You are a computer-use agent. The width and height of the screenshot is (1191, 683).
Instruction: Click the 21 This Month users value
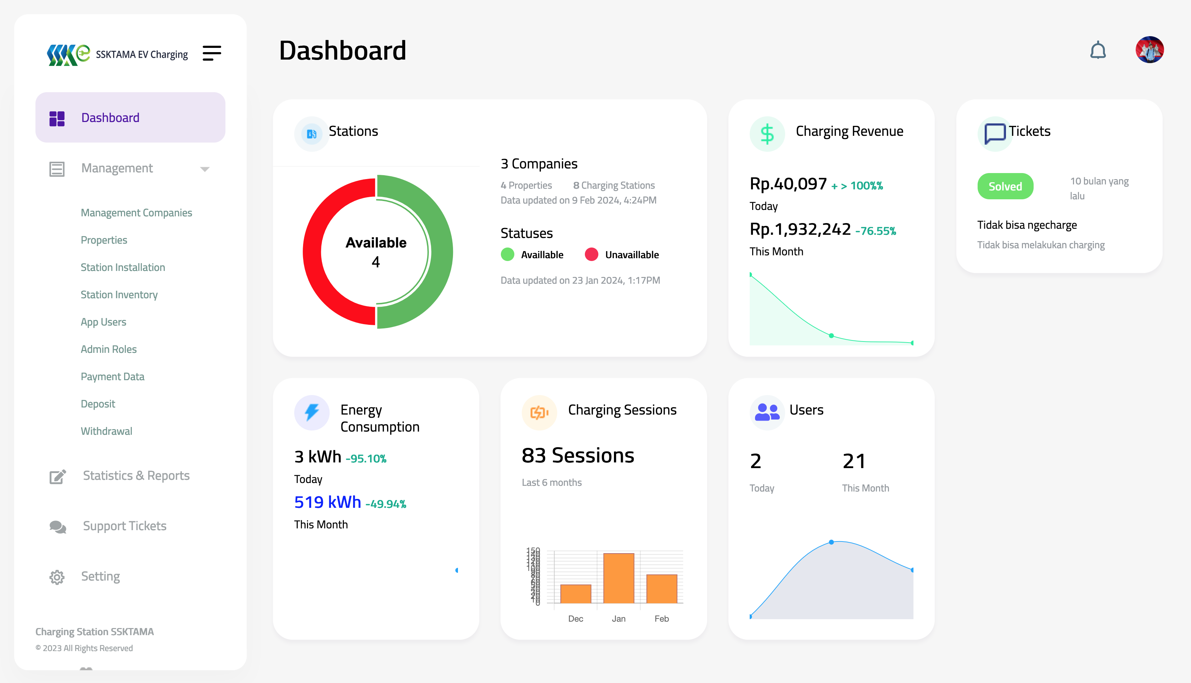click(854, 461)
